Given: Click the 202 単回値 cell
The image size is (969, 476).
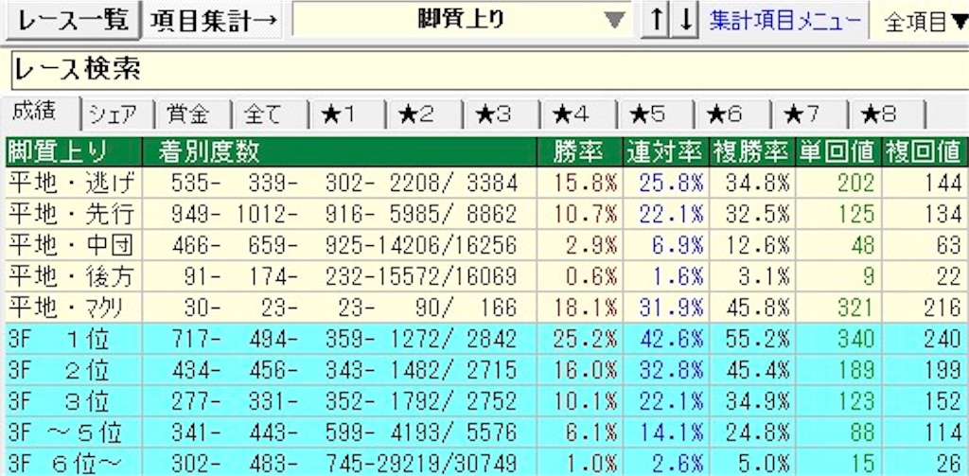Looking at the screenshot, I should (x=838, y=183).
